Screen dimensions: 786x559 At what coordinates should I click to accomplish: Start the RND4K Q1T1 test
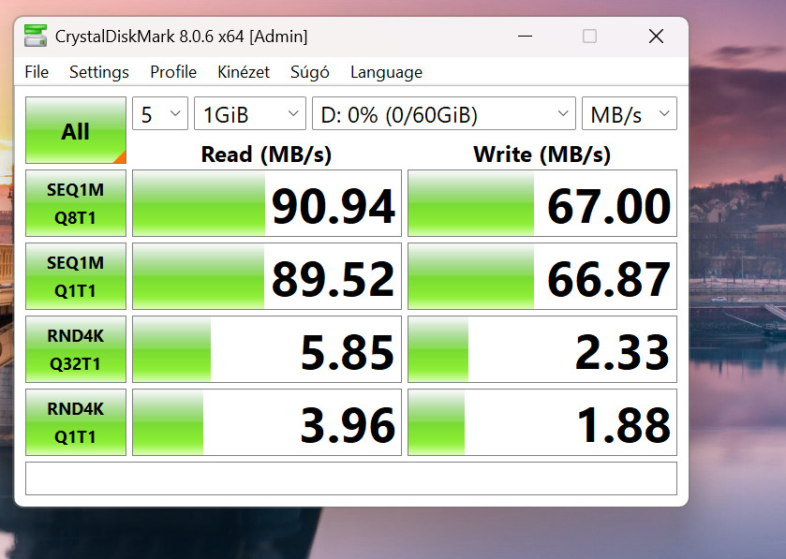pos(76,422)
